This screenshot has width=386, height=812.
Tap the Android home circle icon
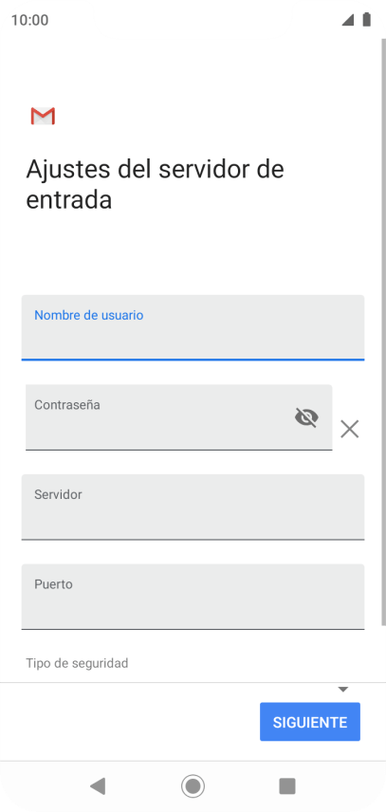pos(193,786)
